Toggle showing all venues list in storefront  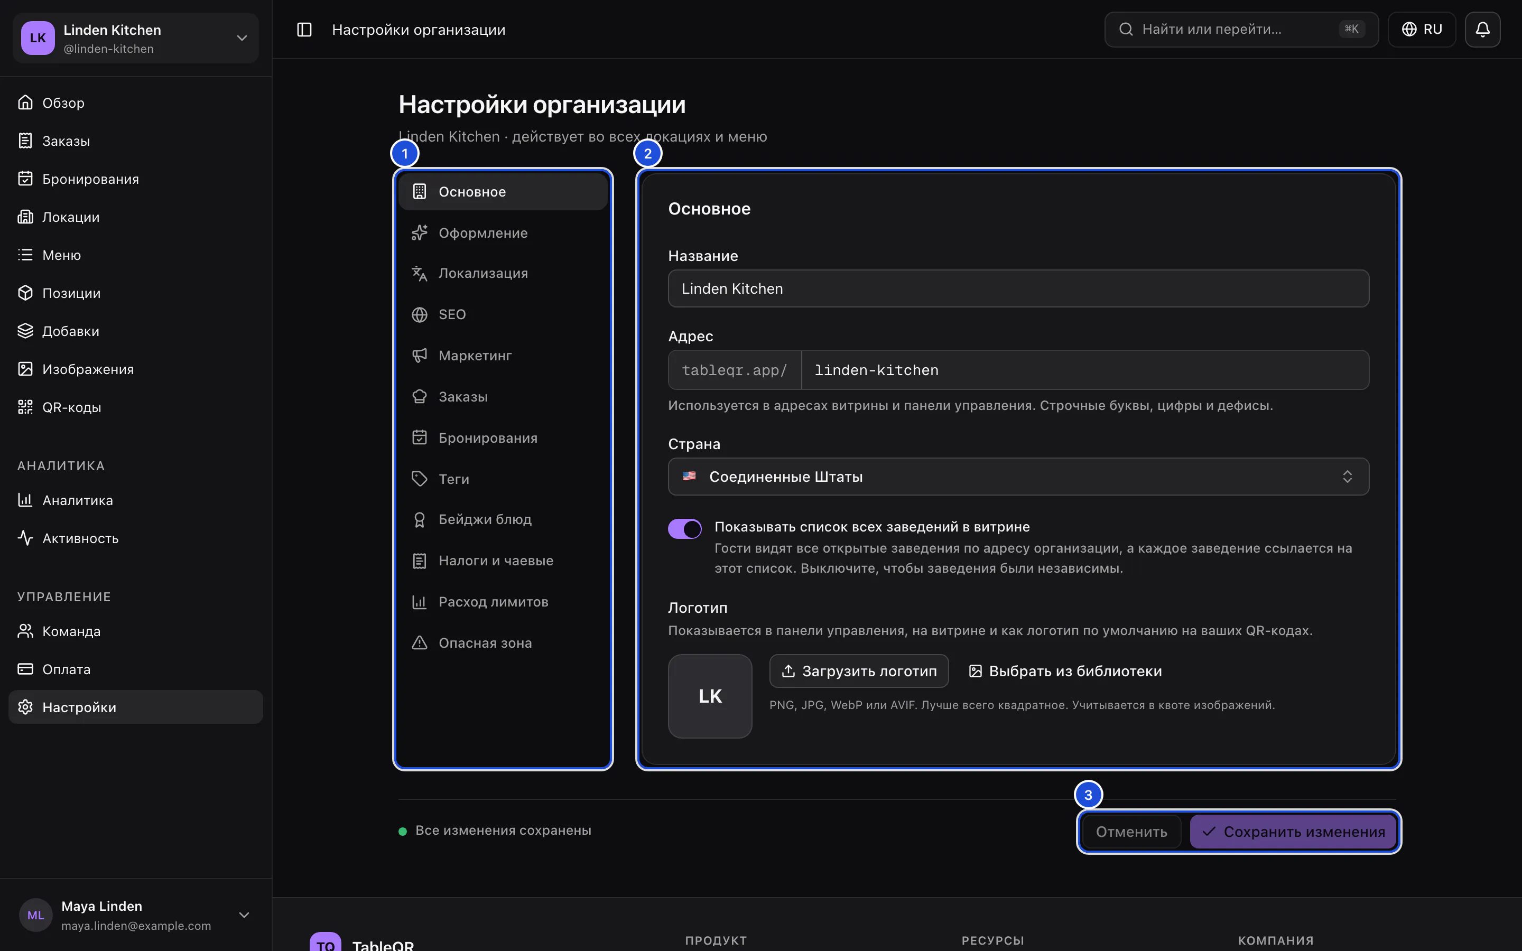point(684,528)
